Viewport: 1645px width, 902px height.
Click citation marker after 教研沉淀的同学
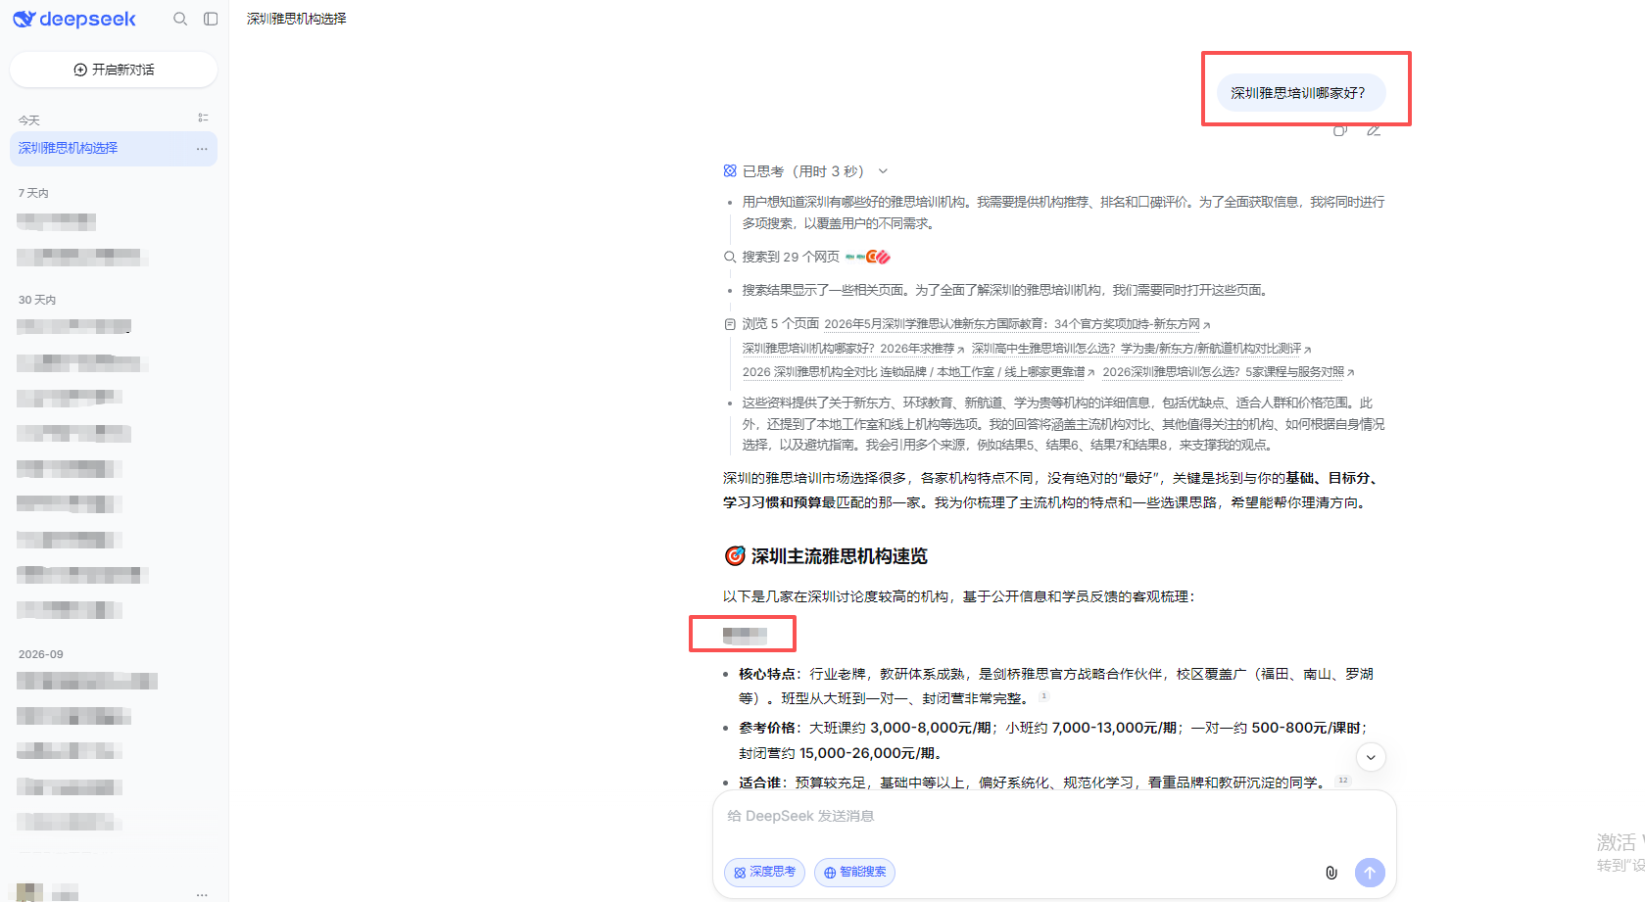click(1343, 781)
